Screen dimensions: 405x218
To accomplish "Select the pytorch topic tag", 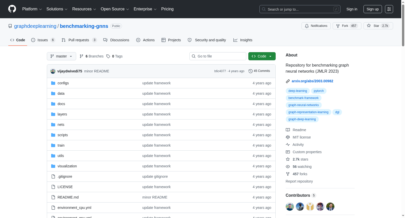I will pos(319,91).
